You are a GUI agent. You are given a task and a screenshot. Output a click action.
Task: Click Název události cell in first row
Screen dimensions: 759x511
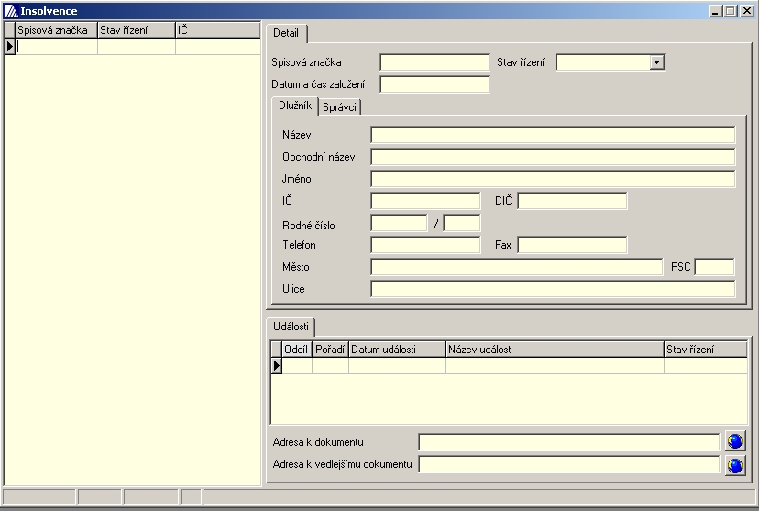coord(555,366)
